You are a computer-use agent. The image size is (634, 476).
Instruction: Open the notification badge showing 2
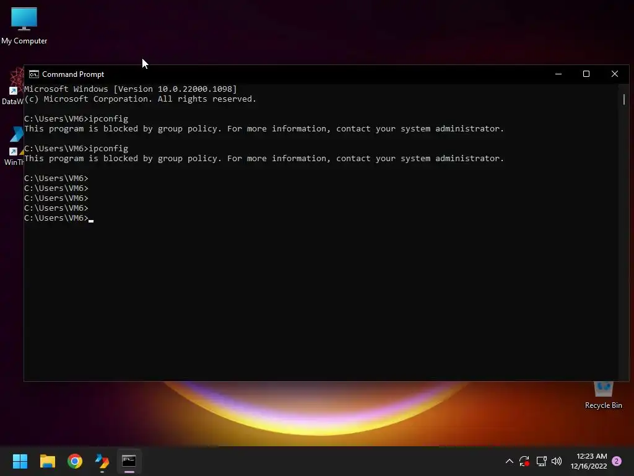[x=617, y=461]
